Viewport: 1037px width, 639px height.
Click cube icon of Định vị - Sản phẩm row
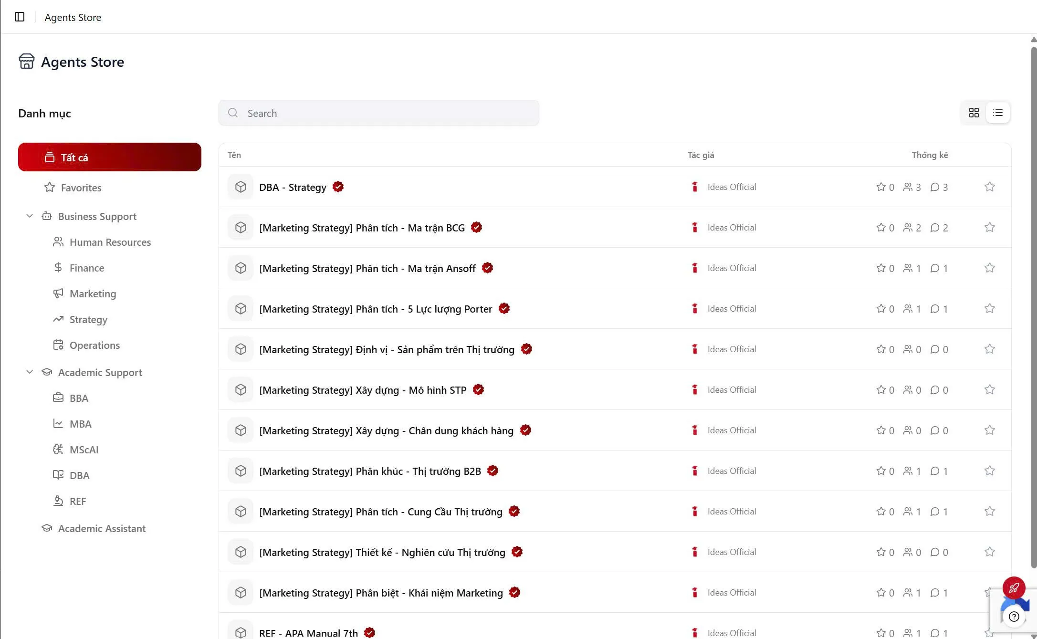(x=241, y=349)
